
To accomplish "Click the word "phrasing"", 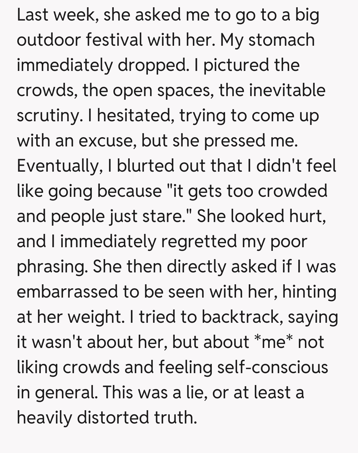I will [52, 267].
